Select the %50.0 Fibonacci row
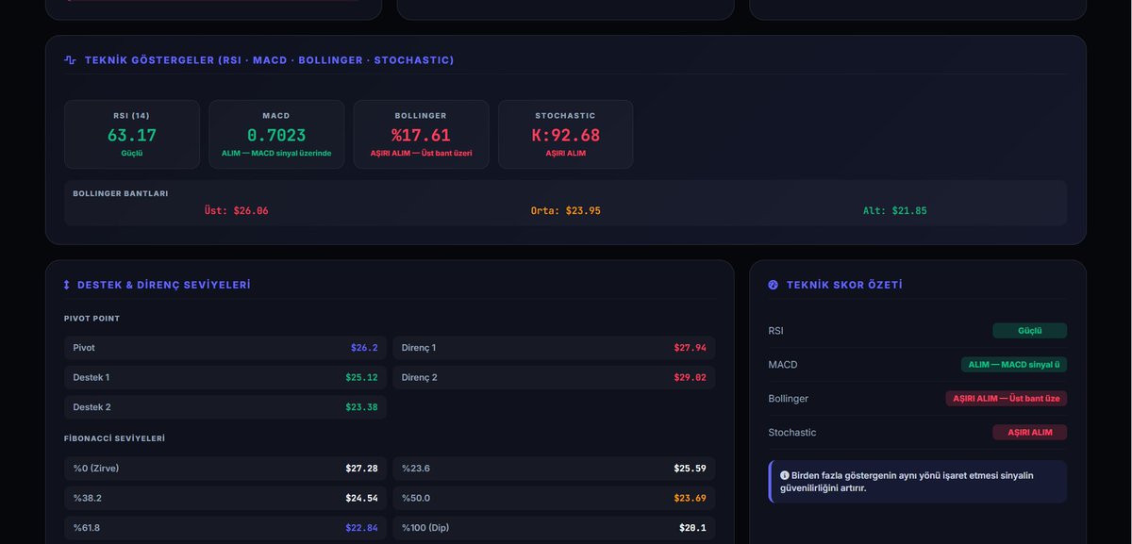The width and height of the screenshot is (1132, 544). (554, 498)
